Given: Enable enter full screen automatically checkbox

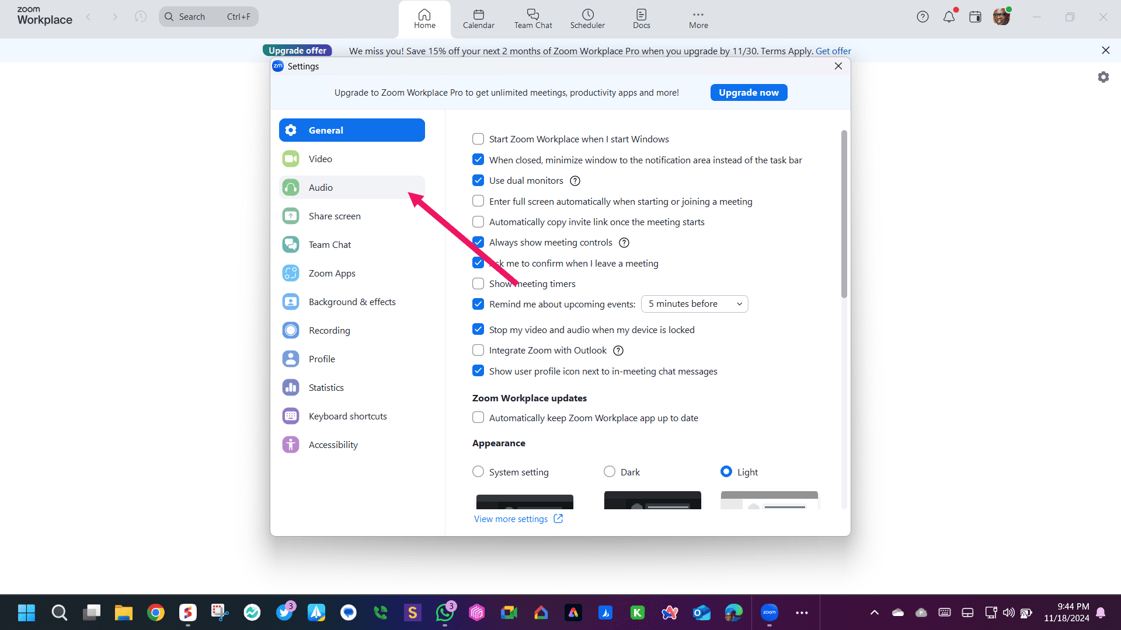Looking at the screenshot, I should pos(478,201).
